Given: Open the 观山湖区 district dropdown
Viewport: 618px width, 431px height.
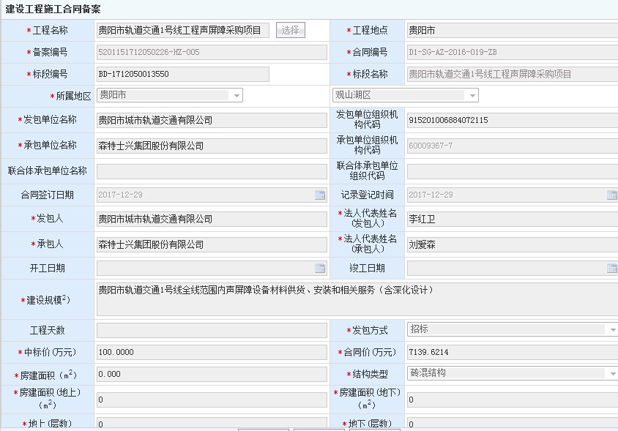Looking at the screenshot, I should coord(472,96).
